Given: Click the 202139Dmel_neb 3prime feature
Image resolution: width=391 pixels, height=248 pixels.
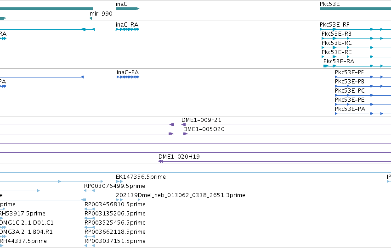Looking at the screenshot, I should 128,200.
